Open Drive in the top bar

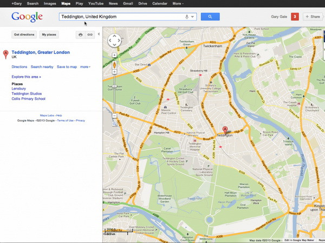pyautogui.click(x=142, y=4)
